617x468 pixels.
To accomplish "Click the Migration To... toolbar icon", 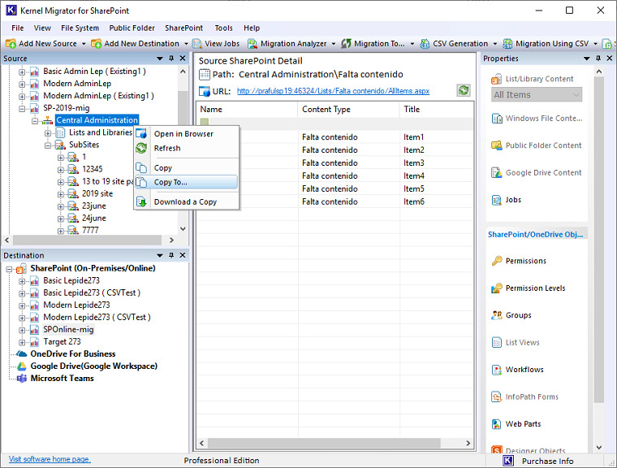I will coord(346,43).
